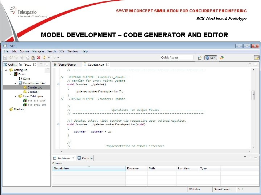The width and height of the screenshot is (261, 195).
Task: Open back navigation history dropdown arrow
Action: [49, 57]
